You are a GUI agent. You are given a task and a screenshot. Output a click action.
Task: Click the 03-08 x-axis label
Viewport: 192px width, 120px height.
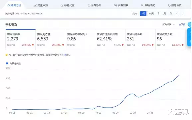12,113
